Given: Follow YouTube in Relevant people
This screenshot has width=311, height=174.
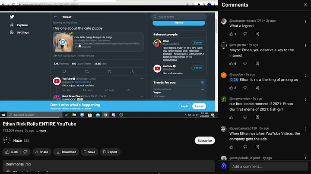Looking at the screenshot, I should [x=198, y=68].
